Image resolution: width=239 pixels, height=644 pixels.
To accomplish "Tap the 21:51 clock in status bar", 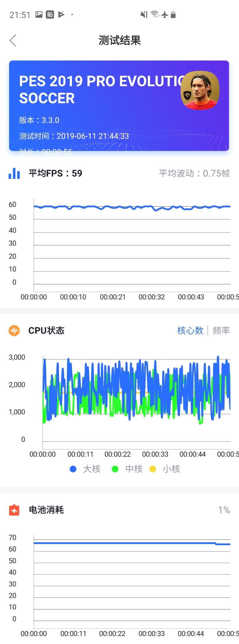I will (20, 15).
